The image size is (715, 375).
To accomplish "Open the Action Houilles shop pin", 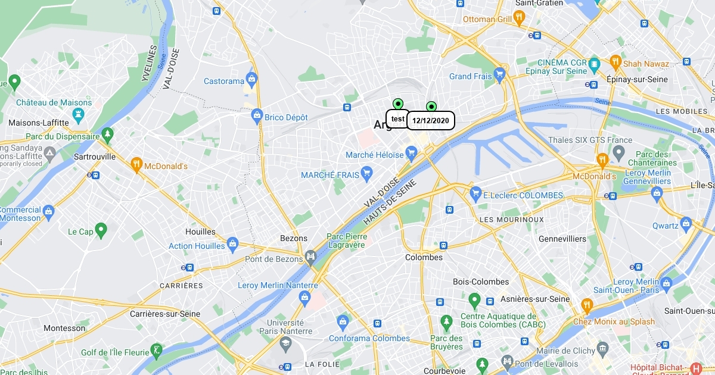I will tap(232, 243).
